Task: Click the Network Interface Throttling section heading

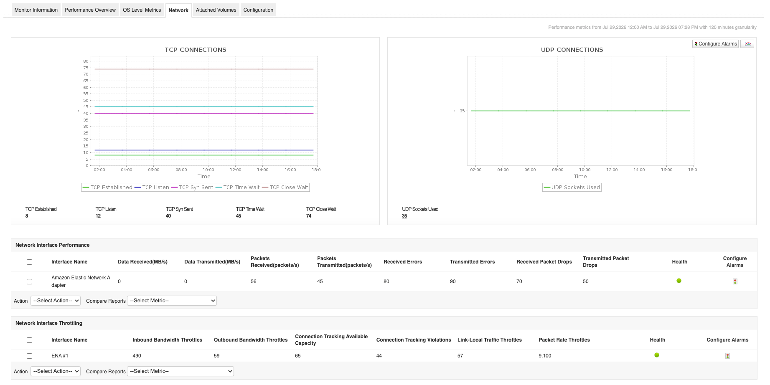Action: 49,323
